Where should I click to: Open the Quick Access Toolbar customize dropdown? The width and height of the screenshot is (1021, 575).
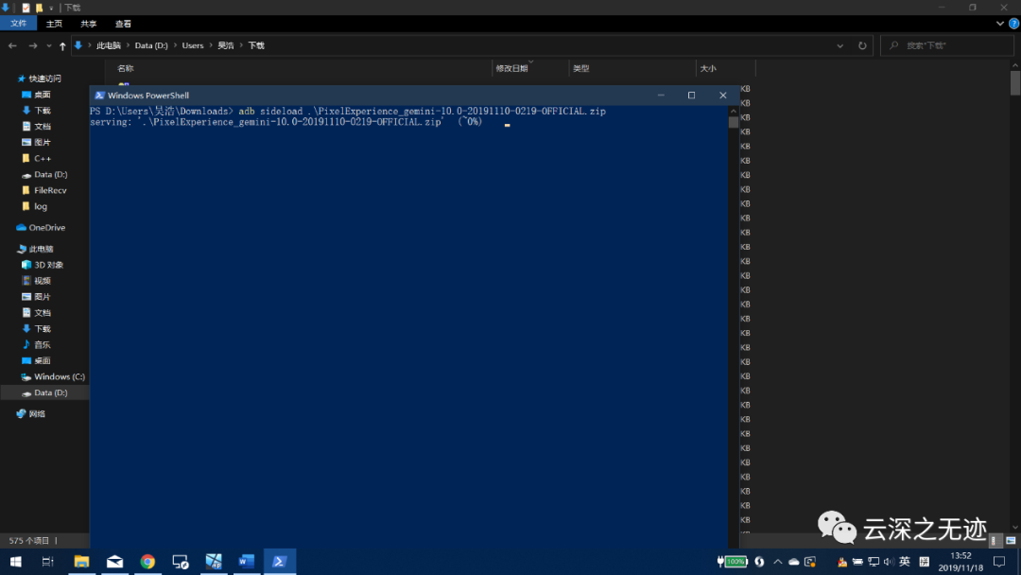click(51, 8)
